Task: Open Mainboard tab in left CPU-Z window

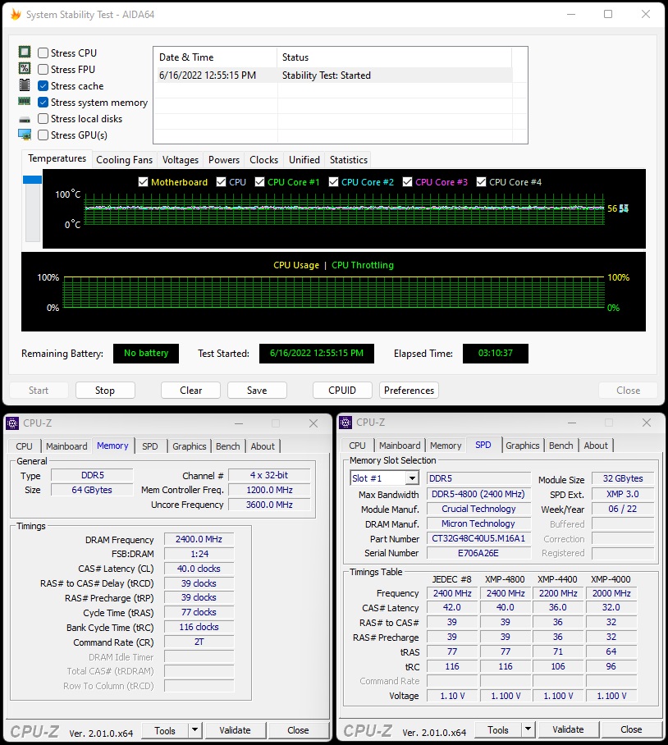Action: click(66, 446)
